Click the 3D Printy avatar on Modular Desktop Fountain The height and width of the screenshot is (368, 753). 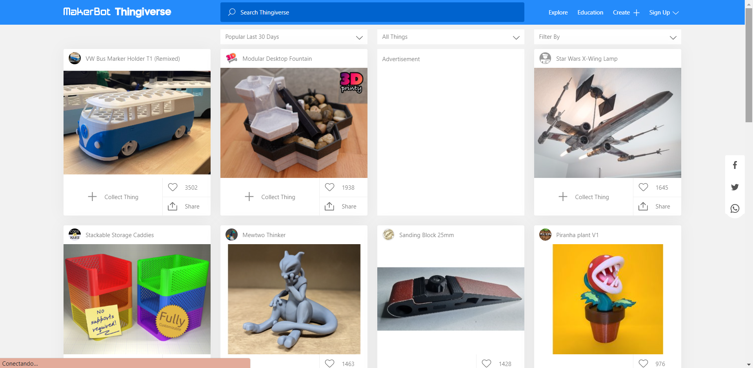tap(231, 58)
